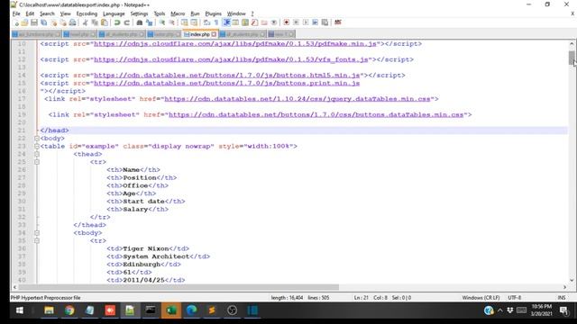Create a new document with the New toolbar icon

pos(16,22)
